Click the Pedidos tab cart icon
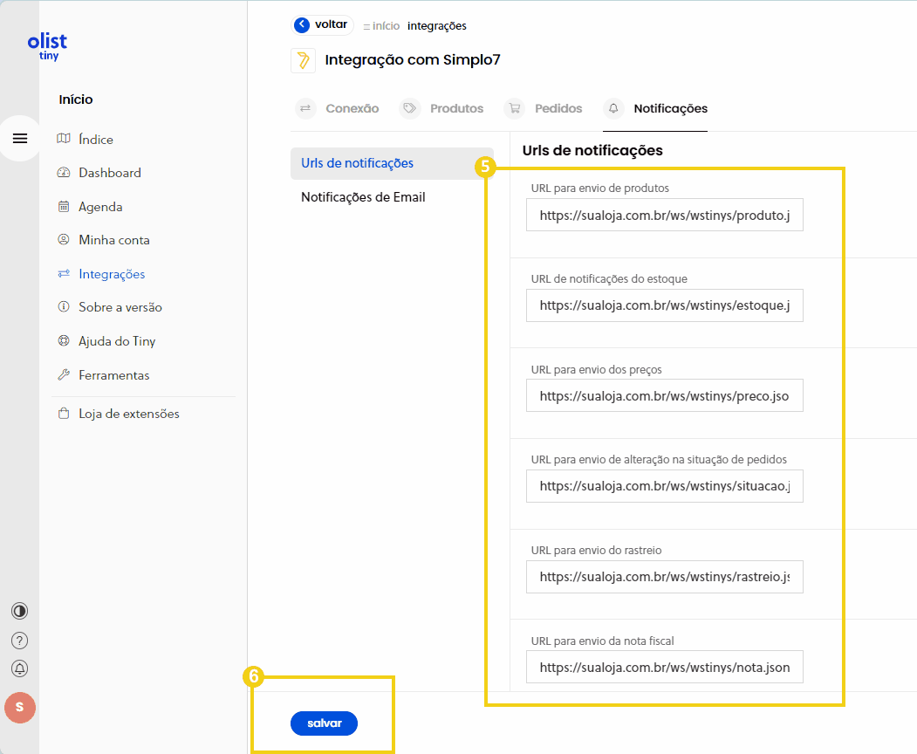917x754 pixels. pos(515,108)
